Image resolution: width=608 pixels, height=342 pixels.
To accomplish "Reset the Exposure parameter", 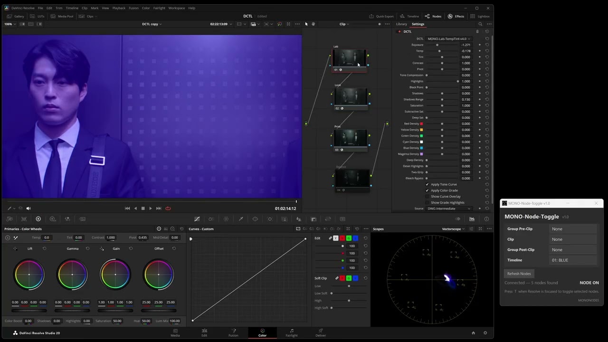I will pos(487,45).
